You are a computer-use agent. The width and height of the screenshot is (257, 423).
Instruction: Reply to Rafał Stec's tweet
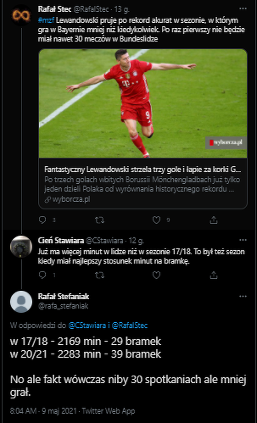point(42,220)
